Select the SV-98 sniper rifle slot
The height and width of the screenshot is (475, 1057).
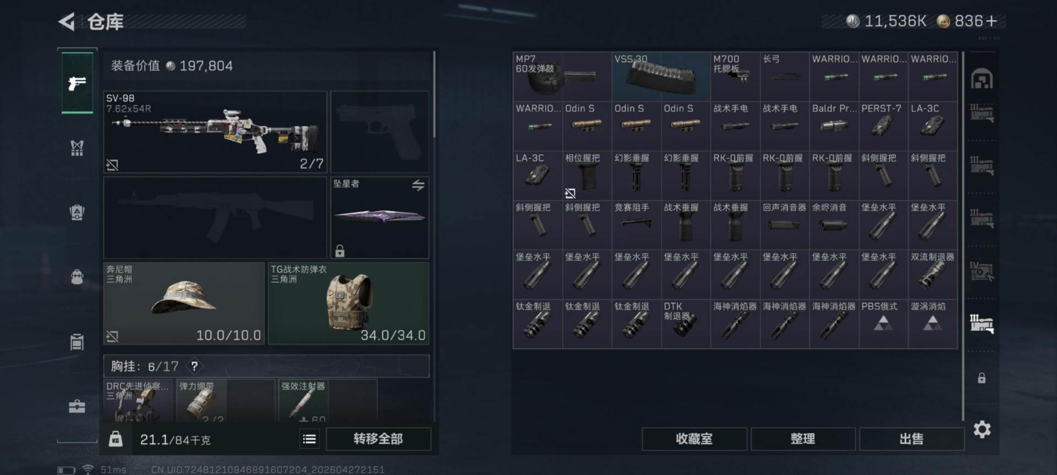coord(215,132)
